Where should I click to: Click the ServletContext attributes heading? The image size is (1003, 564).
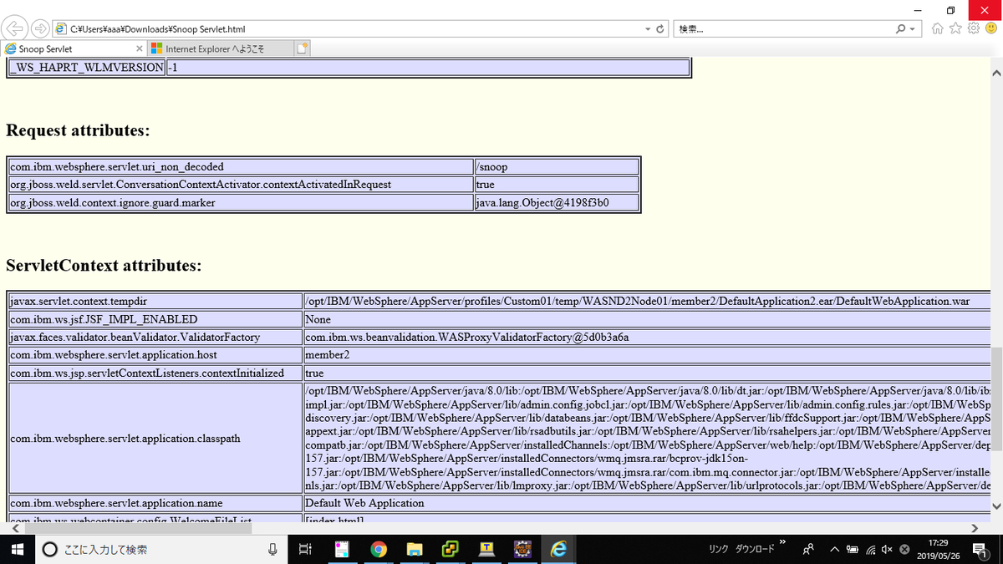point(104,266)
